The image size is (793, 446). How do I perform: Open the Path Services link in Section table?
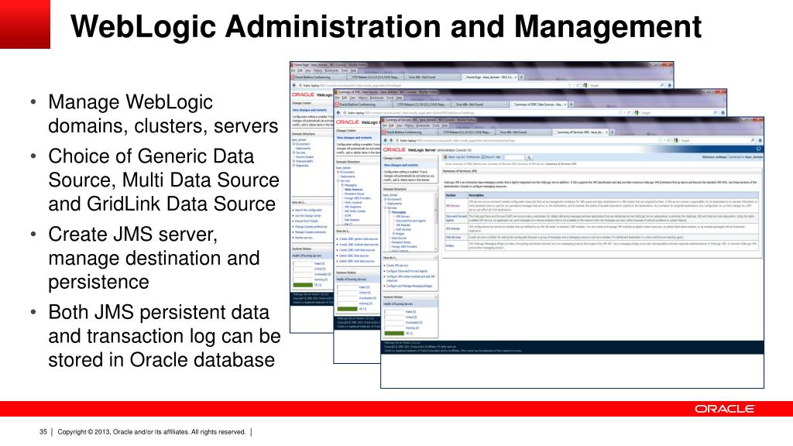pos(453,237)
